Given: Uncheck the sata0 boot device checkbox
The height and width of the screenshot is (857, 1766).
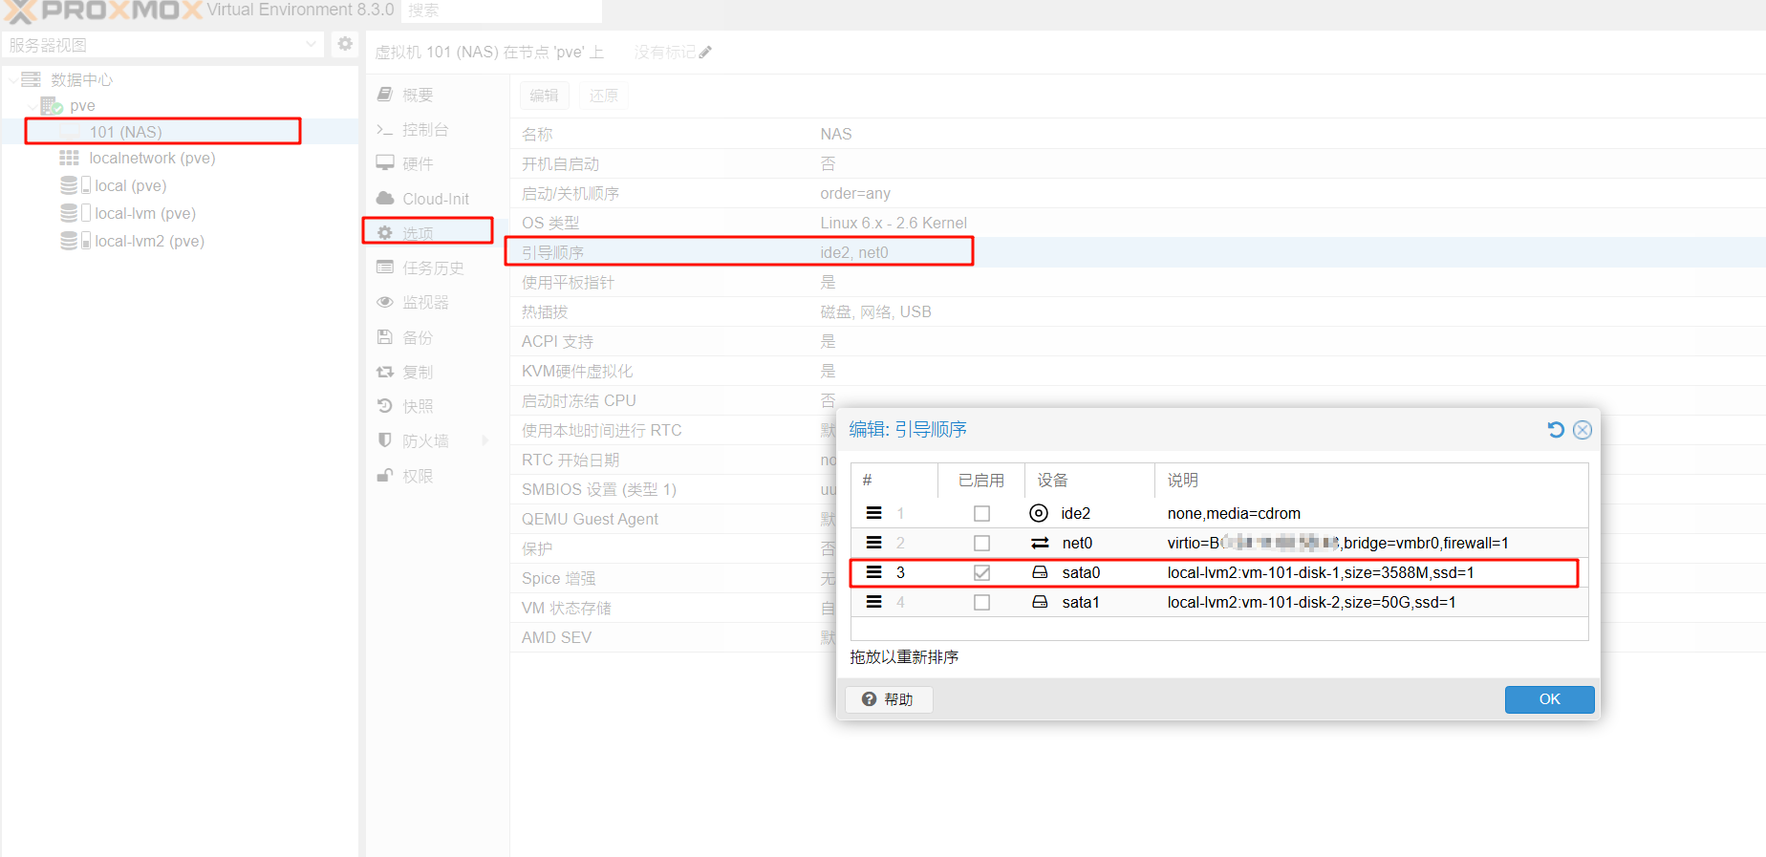Looking at the screenshot, I should 981,573.
